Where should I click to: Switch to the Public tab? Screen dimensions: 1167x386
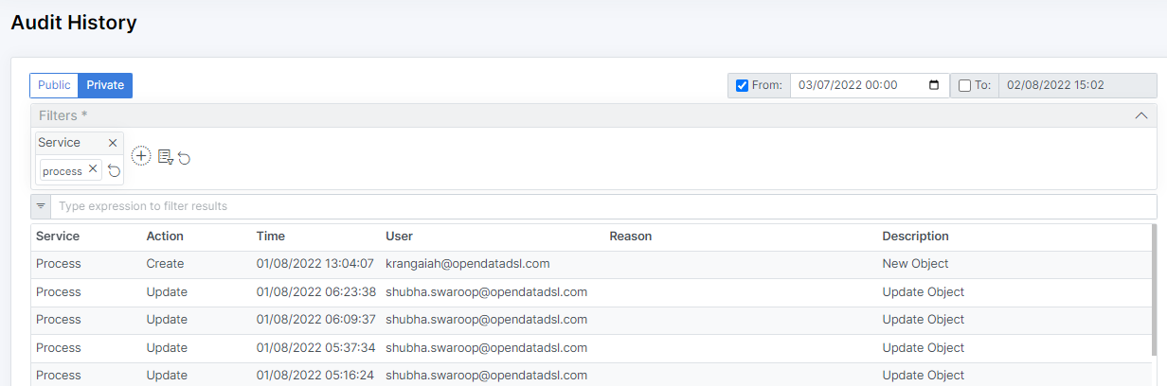click(x=54, y=85)
